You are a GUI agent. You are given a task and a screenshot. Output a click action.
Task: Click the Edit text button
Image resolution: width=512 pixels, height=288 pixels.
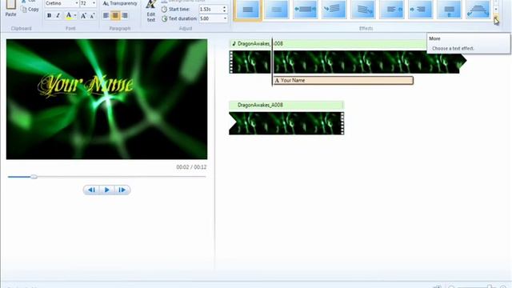[x=151, y=11]
